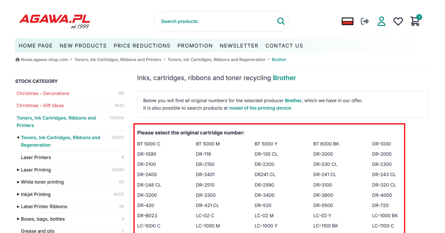445x233 pixels.
Task: Open the PRICE REDUCTIONS menu item
Action: (x=142, y=46)
